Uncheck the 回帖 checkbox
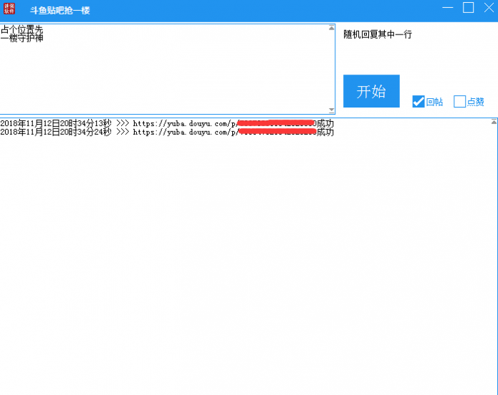This screenshot has width=498, height=395. point(418,102)
